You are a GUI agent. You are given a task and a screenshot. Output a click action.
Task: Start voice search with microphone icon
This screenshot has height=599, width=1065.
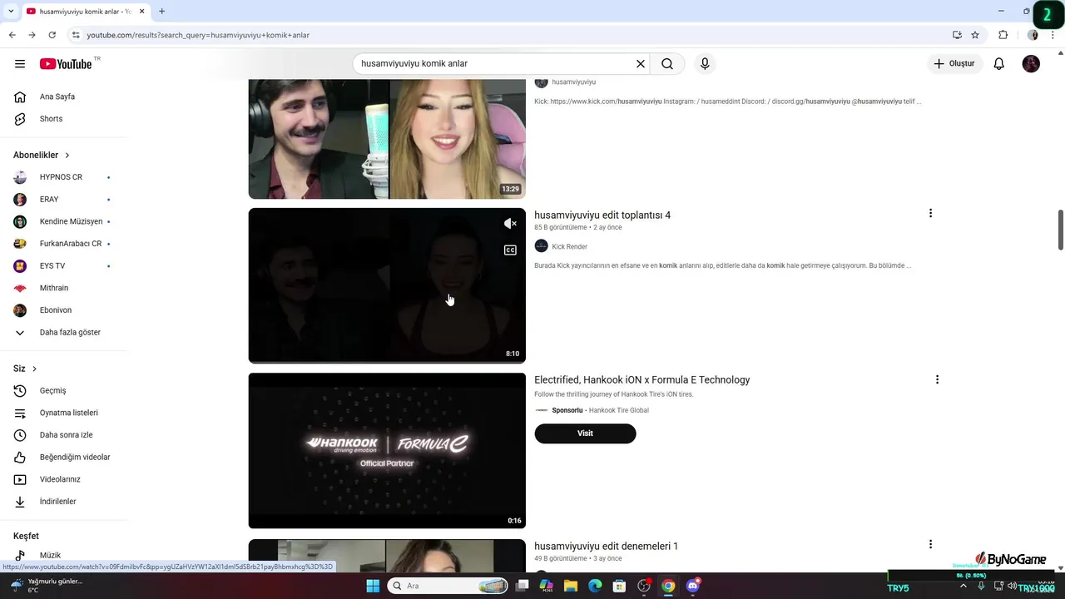click(x=705, y=64)
